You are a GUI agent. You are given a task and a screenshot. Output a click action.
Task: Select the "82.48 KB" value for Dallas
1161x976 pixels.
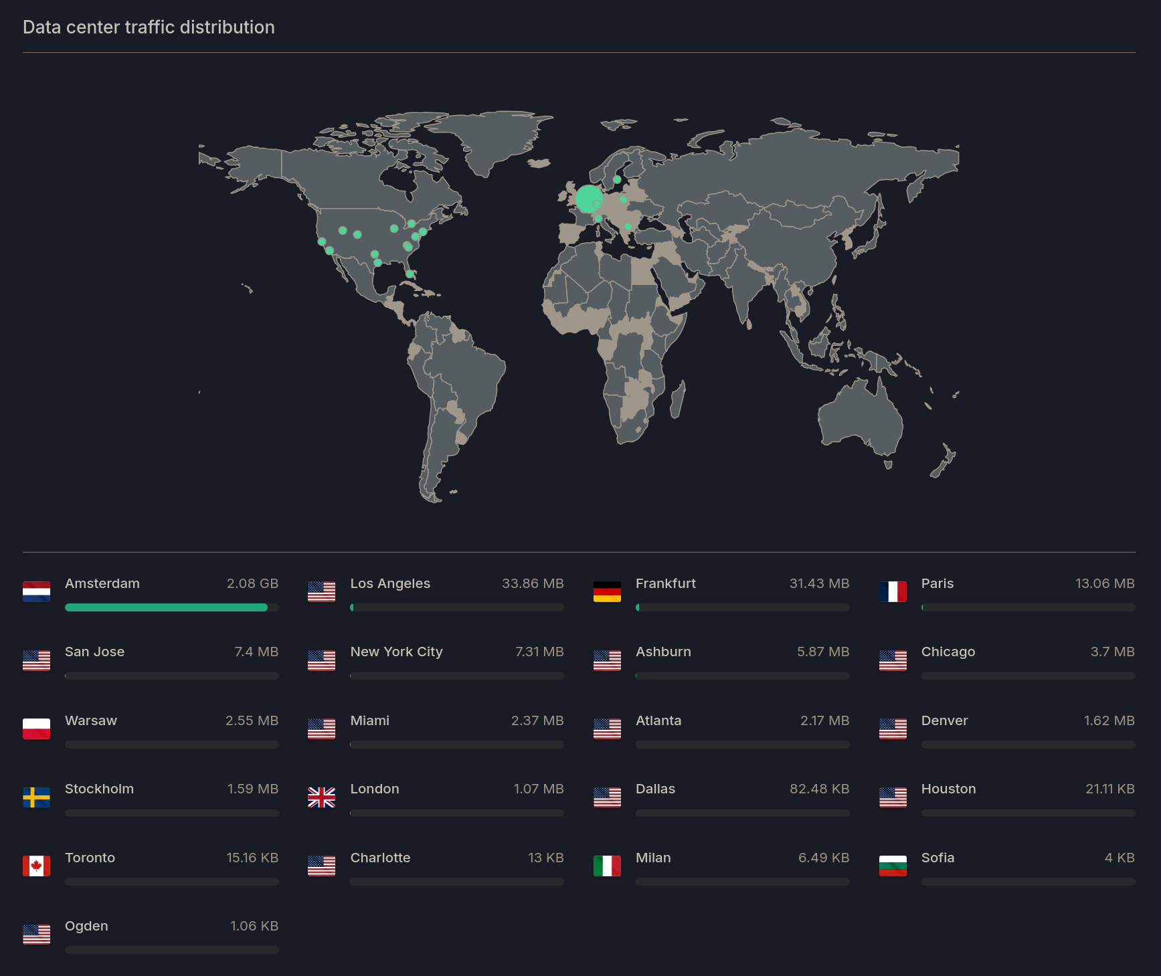819,789
